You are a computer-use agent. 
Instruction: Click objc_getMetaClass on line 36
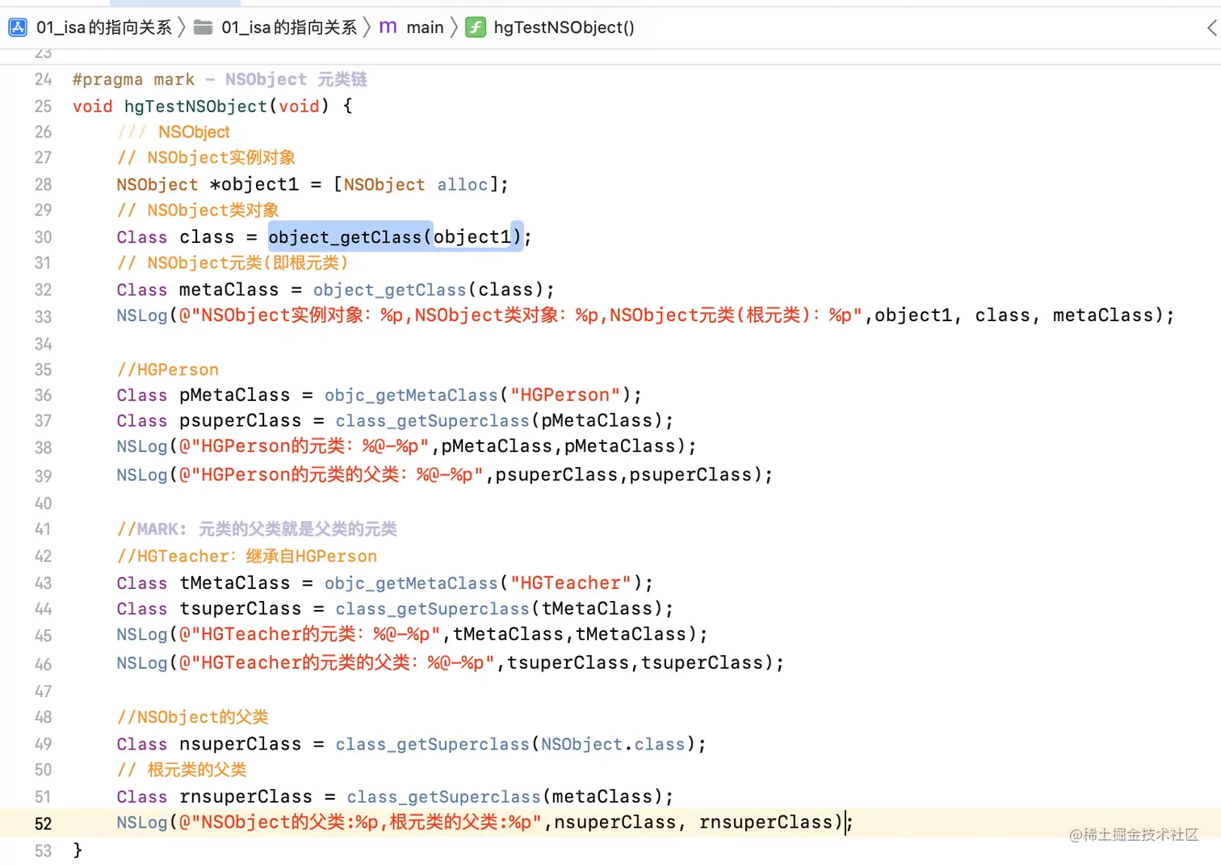pyautogui.click(x=411, y=395)
